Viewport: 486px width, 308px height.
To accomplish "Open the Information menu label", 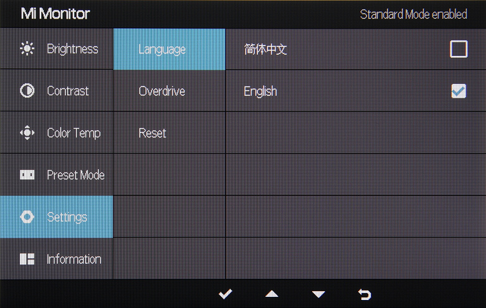I will [74, 259].
